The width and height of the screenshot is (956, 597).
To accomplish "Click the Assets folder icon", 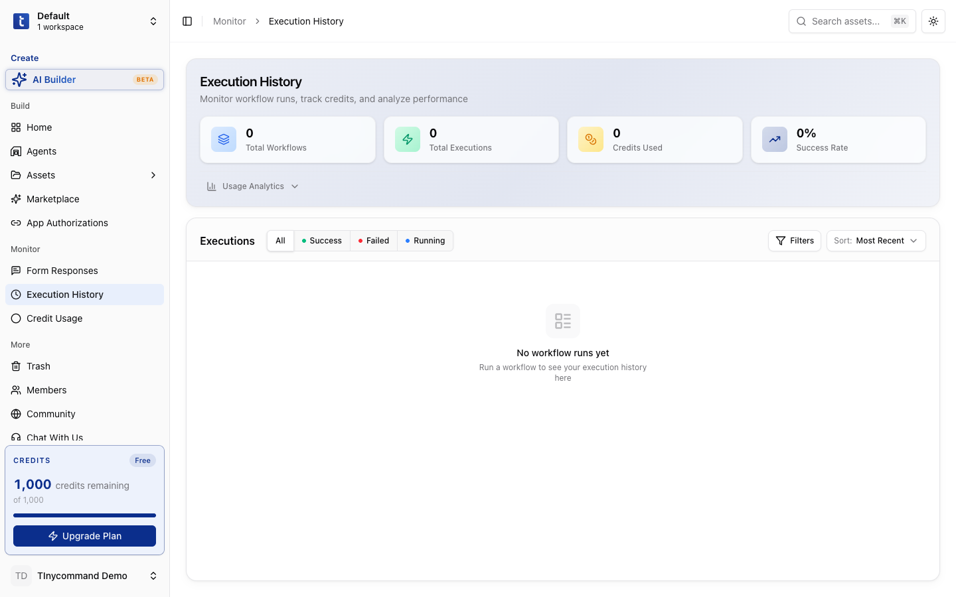I will click(x=16, y=175).
